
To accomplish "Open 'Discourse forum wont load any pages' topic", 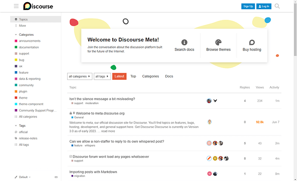I will (111, 156).
